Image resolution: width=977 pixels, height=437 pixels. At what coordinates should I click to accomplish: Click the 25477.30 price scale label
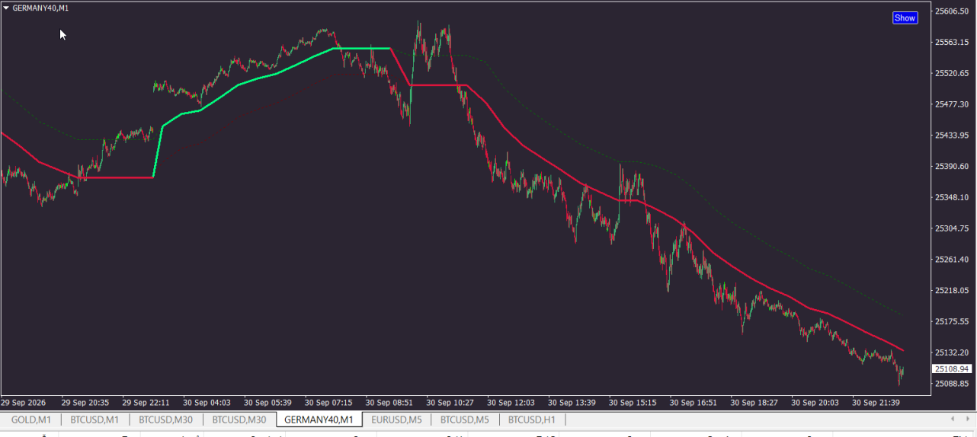(951, 104)
